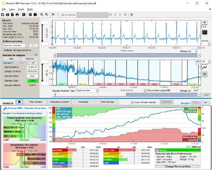
Task: Open the Sample dropdown beside ECG plot
Action: [x=206, y=44]
